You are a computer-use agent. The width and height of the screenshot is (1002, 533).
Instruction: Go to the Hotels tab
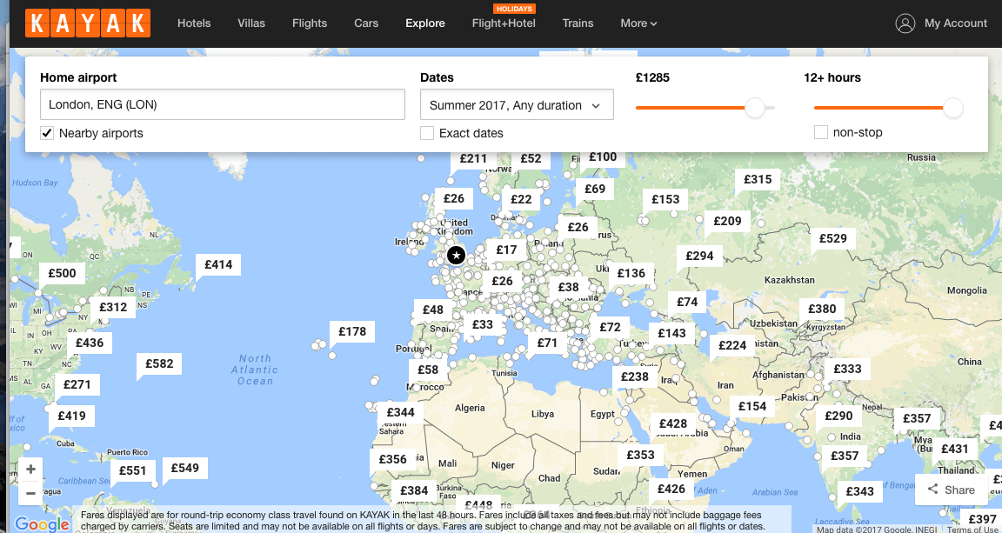[194, 23]
